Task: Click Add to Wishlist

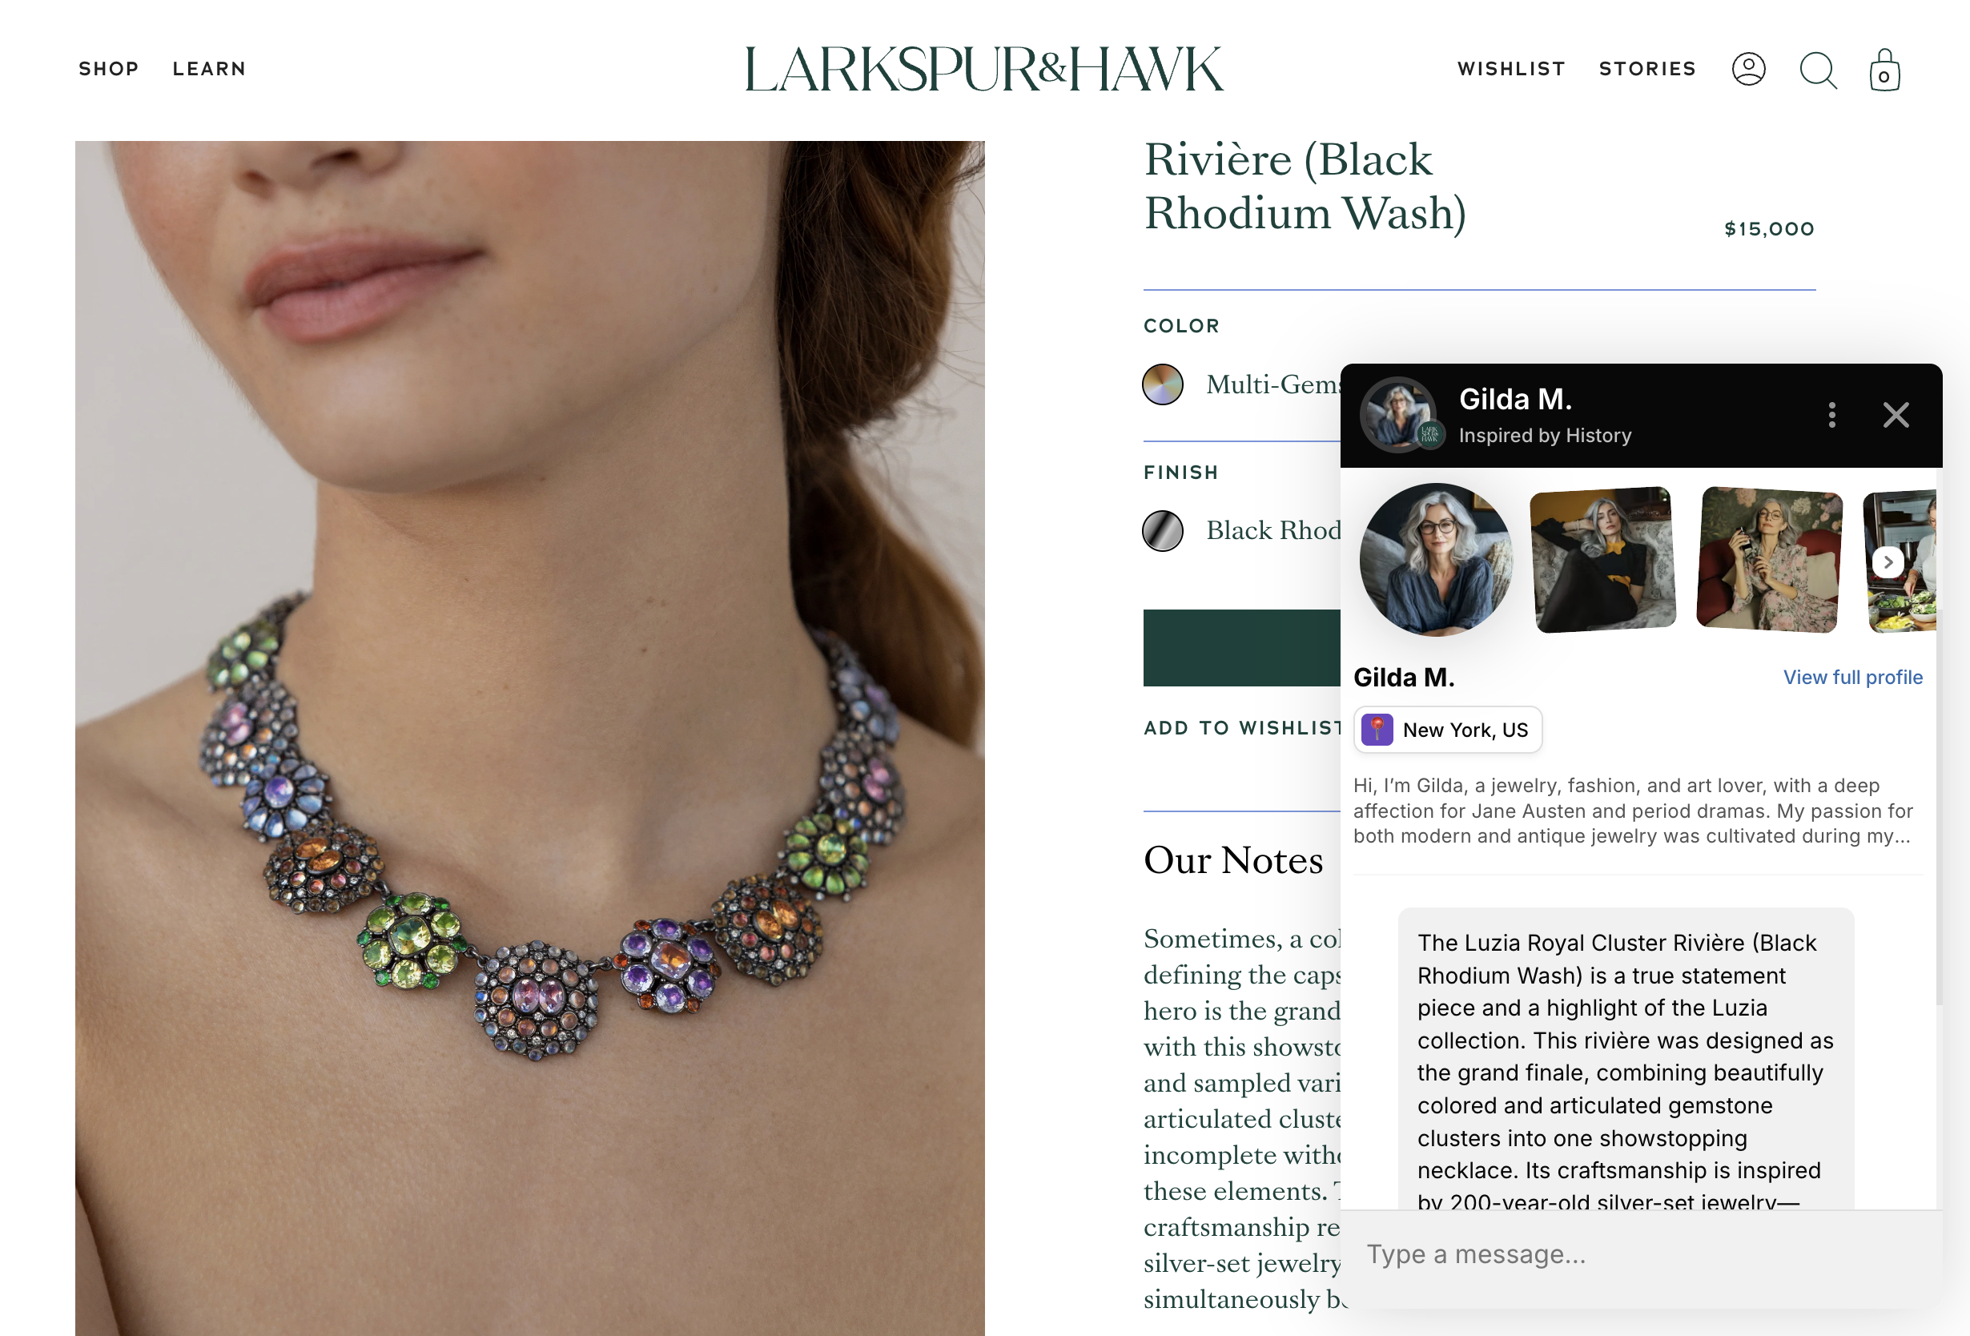Action: click(x=1242, y=728)
